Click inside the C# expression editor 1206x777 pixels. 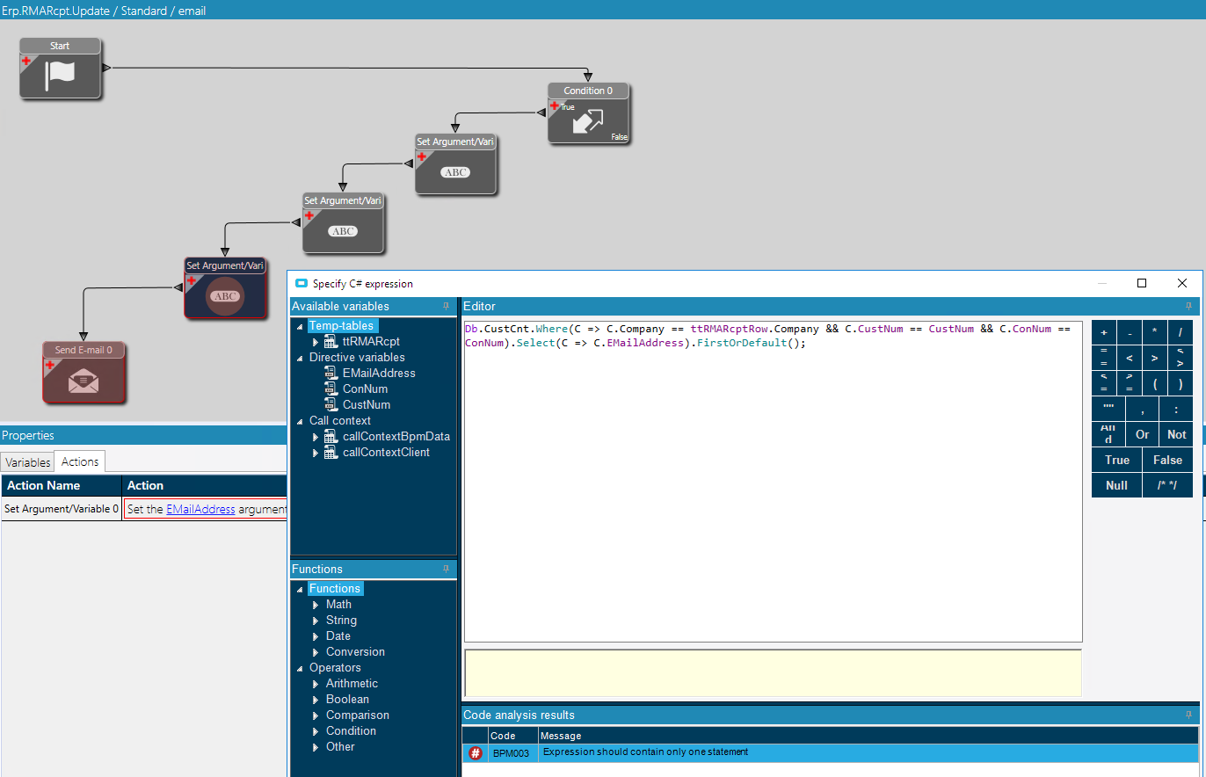[773, 482]
